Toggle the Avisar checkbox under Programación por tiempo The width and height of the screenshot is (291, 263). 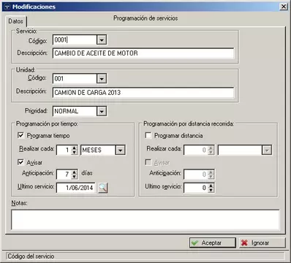click(x=21, y=162)
